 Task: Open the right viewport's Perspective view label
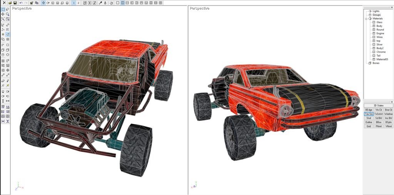(x=200, y=8)
